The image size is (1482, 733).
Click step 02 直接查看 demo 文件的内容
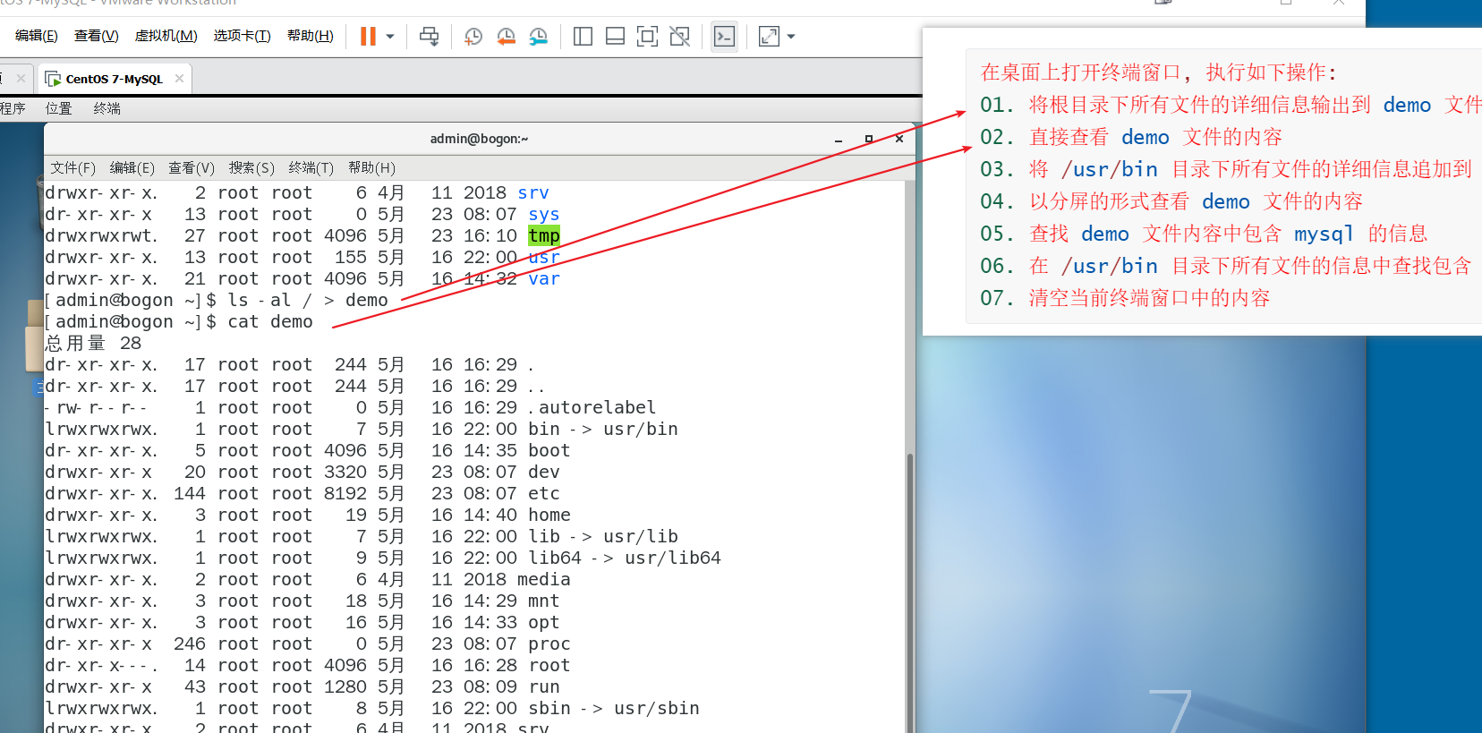pyautogui.click(x=1131, y=137)
